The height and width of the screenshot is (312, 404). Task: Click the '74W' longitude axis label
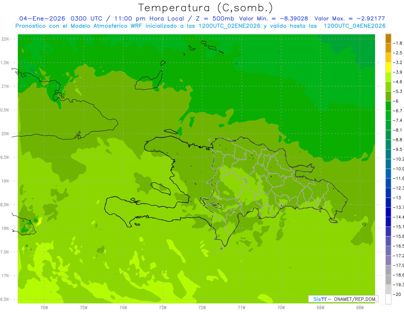pyautogui.click(x=123, y=307)
